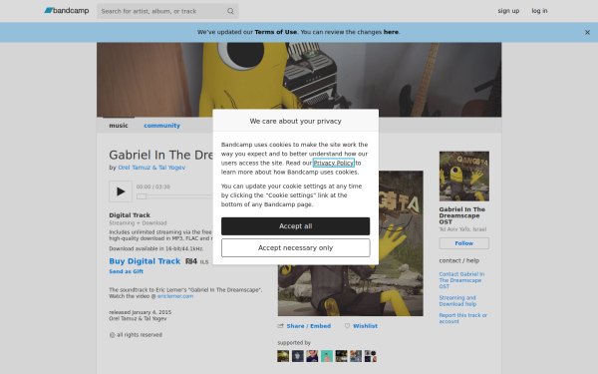Open the sidebar artist thumbnail image
The height and width of the screenshot is (374, 598).
[x=464, y=177]
